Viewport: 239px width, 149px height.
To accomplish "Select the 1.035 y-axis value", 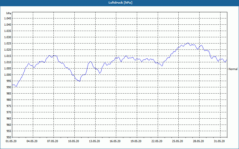I will click(x=7, y=31).
